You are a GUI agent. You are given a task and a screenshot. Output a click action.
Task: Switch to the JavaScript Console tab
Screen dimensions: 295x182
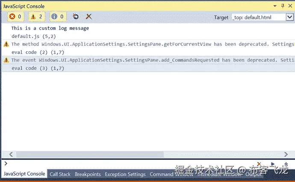pyautogui.click(x=24, y=174)
